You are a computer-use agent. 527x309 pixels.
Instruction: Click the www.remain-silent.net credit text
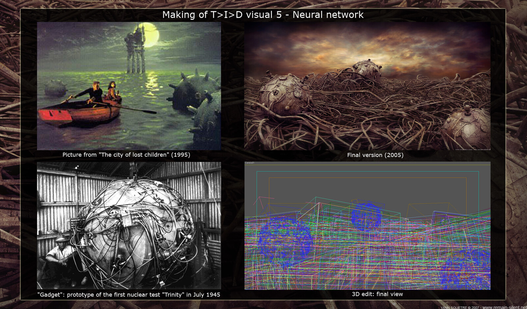[505, 307]
